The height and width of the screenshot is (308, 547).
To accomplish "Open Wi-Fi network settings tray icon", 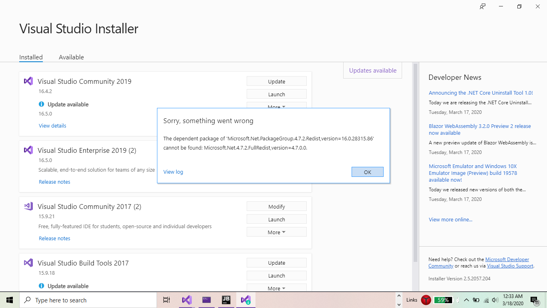I will pyautogui.click(x=487, y=300).
